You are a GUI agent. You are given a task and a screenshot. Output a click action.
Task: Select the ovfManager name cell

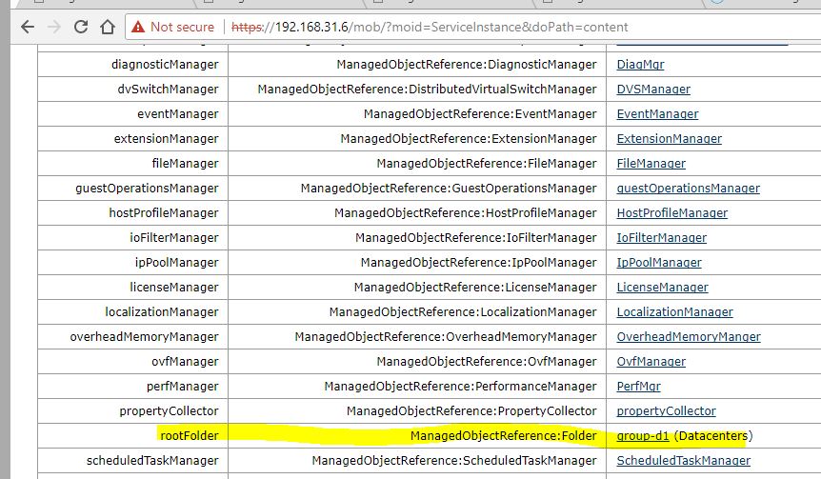tap(133, 362)
